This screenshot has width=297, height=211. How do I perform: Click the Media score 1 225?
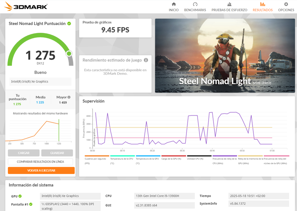tap(40, 102)
